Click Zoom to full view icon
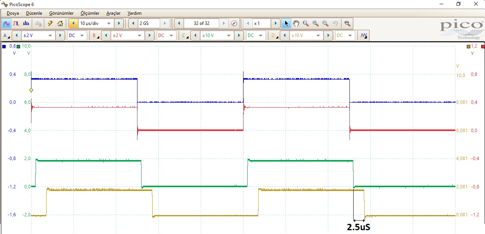Image resolution: width=485 pixels, height=234 pixels. (348, 23)
